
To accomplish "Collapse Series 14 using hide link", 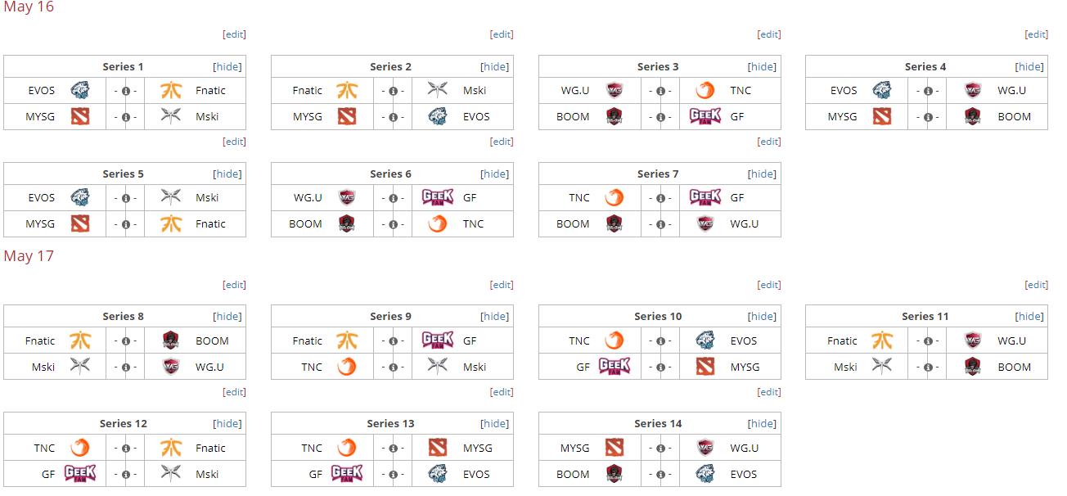I will [762, 424].
